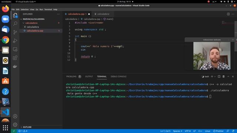Image resolution: width=237 pixels, height=133 pixels.
Task: Open the Remote Explorer view
Action: 15,49
